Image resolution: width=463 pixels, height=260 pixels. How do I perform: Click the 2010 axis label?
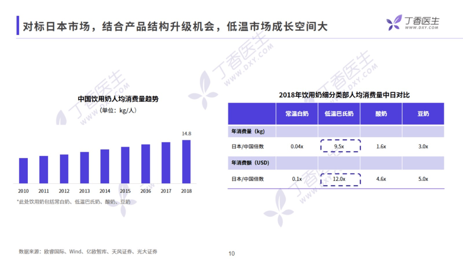tap(23, 191)
